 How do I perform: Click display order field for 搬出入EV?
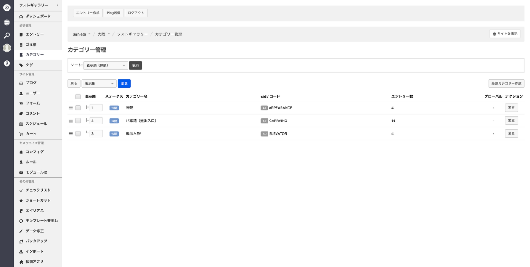[x=96, y=133]
